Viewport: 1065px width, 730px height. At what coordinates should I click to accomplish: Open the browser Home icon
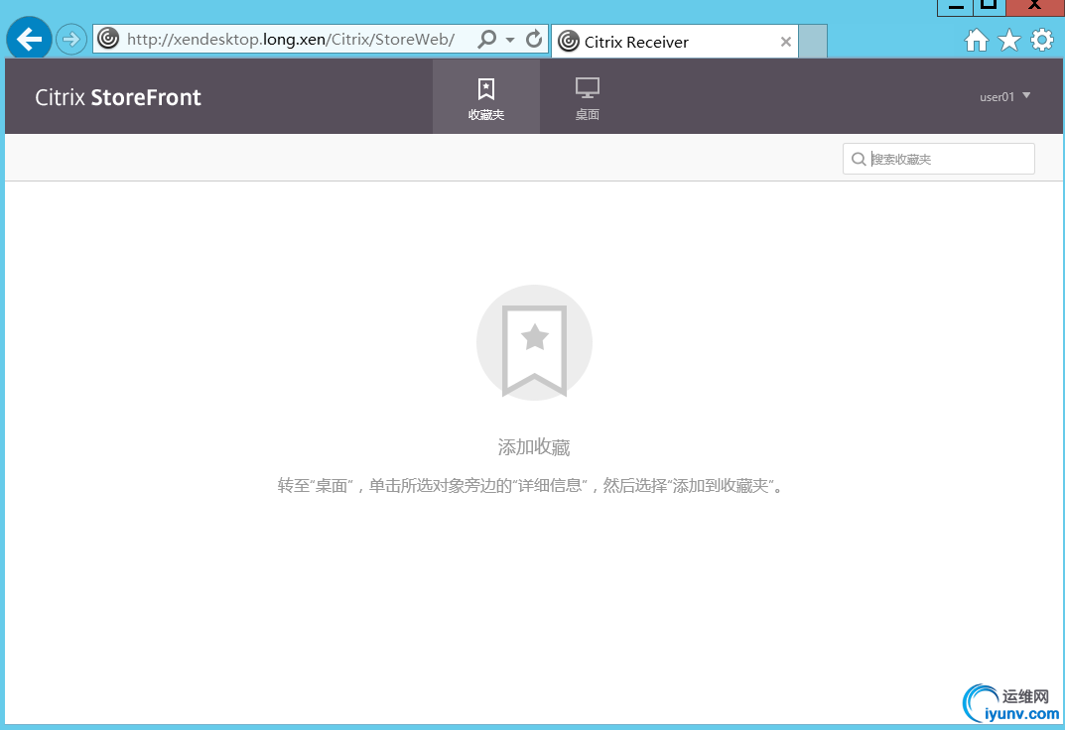[x=977, y=40]
